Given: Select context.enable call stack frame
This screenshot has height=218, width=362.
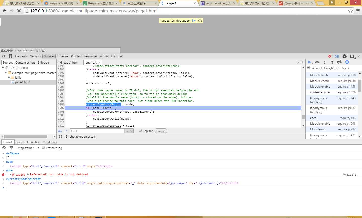Looking at the screenshot, I should point(331,92).
